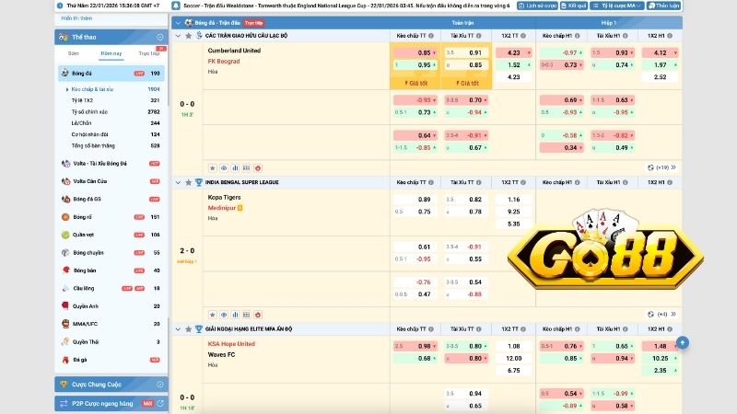The height and width of the screenshot is (414, 737).
Task: Expand more markets (+19) for Cumberland match
Action: click(661, 167)
